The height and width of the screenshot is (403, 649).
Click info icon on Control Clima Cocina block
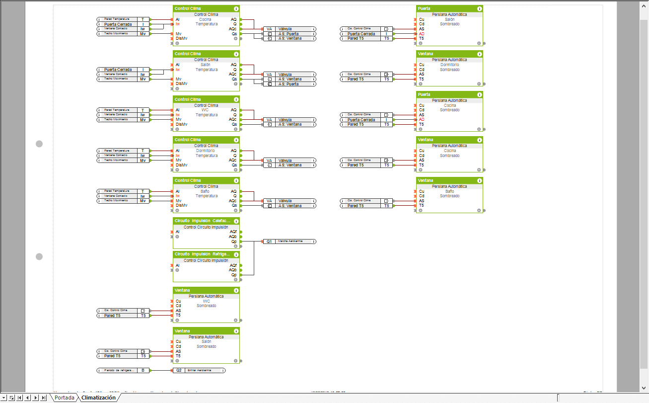pos(236,9)
